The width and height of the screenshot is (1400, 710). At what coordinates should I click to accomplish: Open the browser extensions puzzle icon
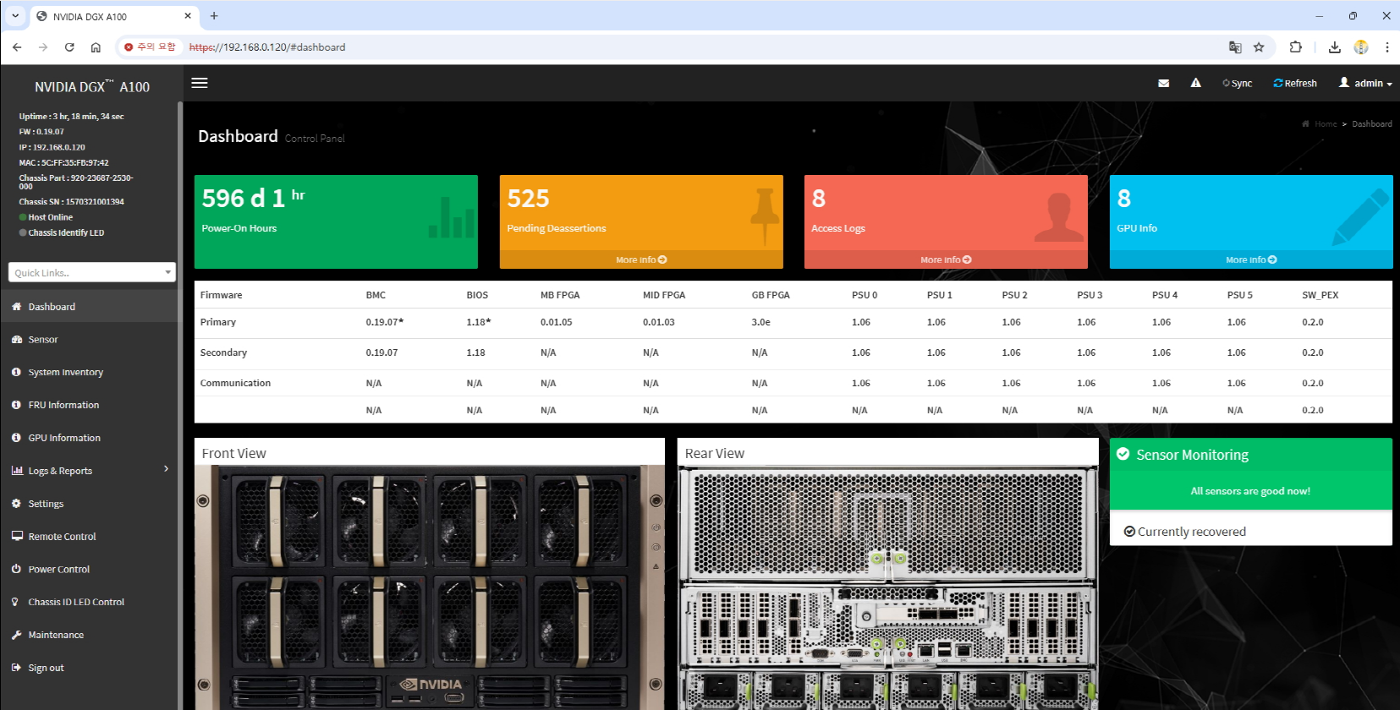point(1295,47)
